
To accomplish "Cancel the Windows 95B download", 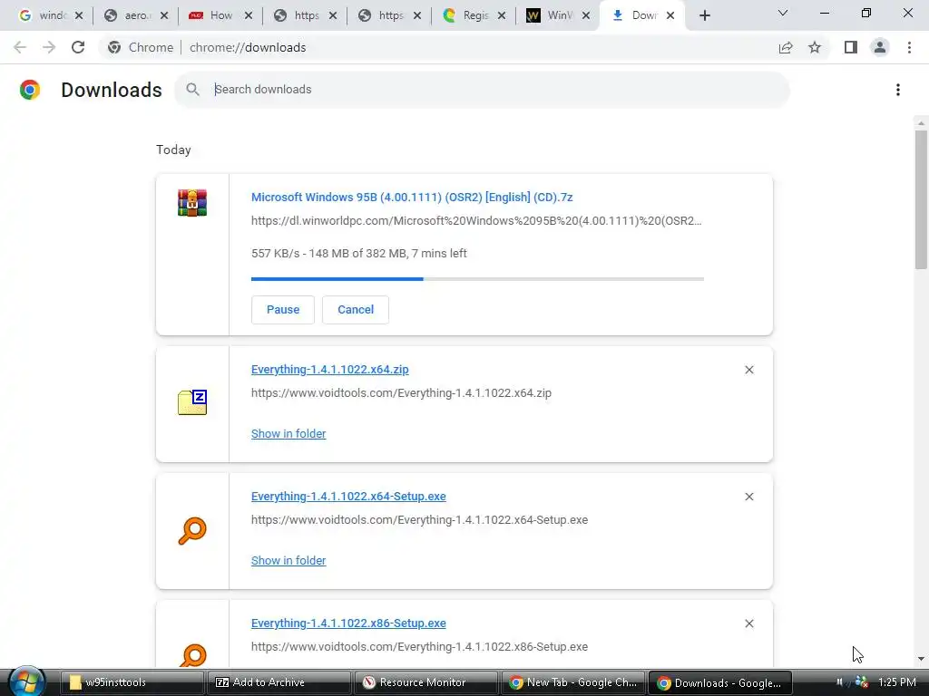I will [x=356, y=310].
